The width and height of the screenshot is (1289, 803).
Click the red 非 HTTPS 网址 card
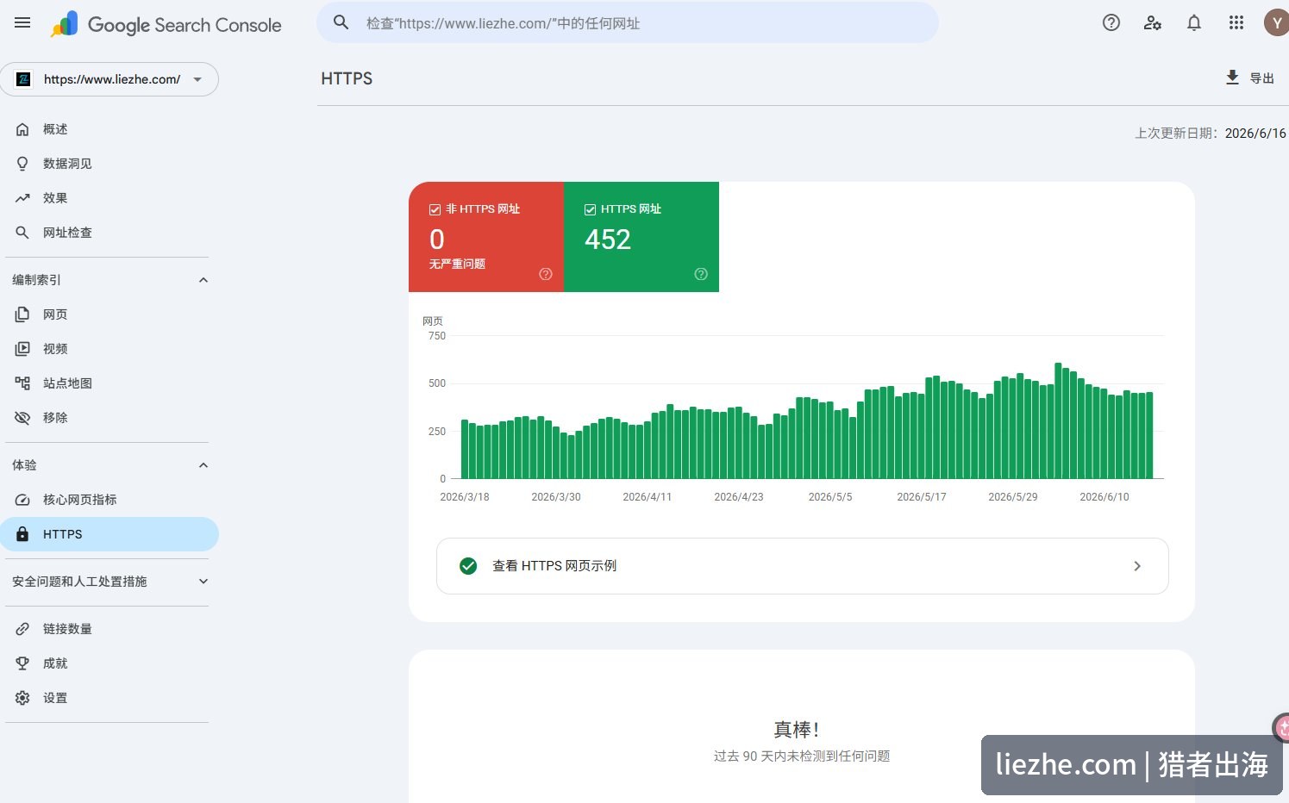(x=486, y=237)
